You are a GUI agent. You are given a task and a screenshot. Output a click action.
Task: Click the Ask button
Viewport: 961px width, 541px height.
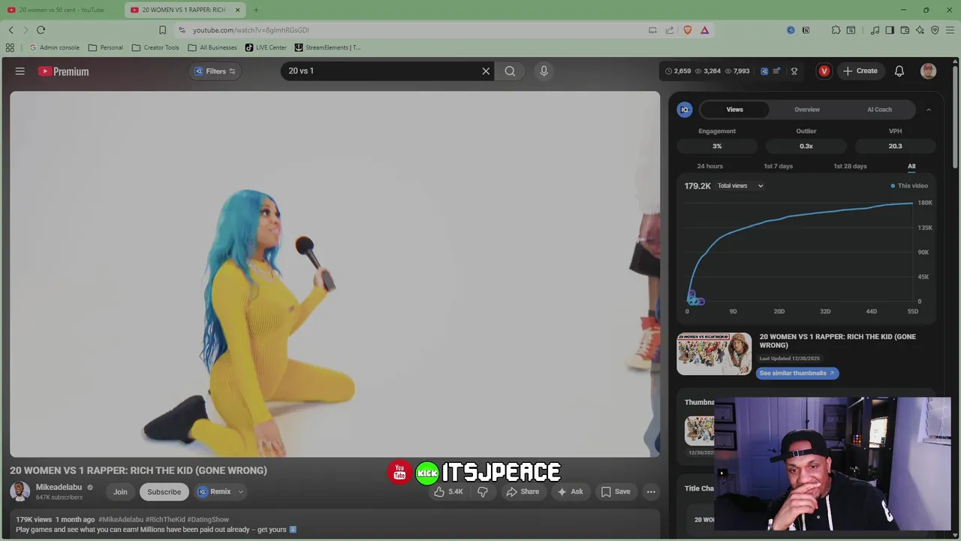[x=570, y=491]
